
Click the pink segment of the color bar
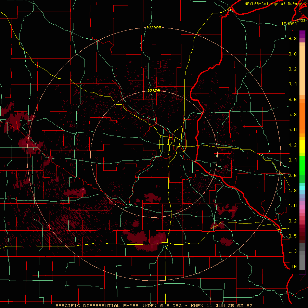(x=302, y=207)
